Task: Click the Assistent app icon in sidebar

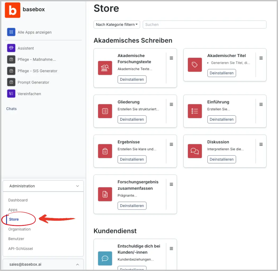Action: [x=11, y=48]
